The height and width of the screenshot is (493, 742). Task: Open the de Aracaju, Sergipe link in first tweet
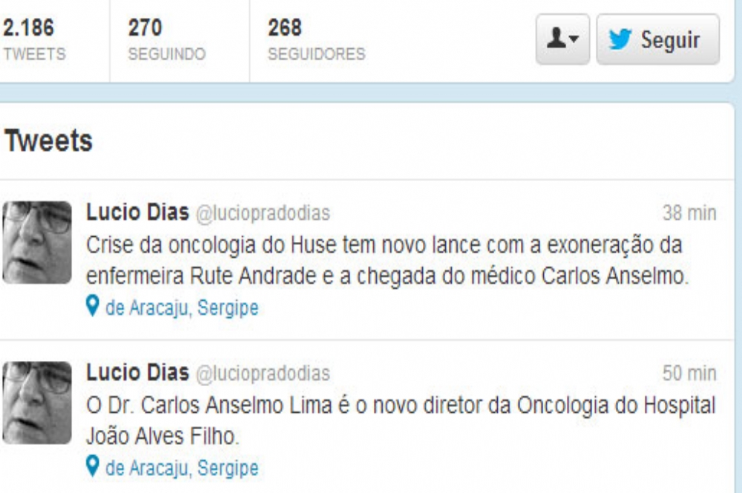[x=182, y=308]
